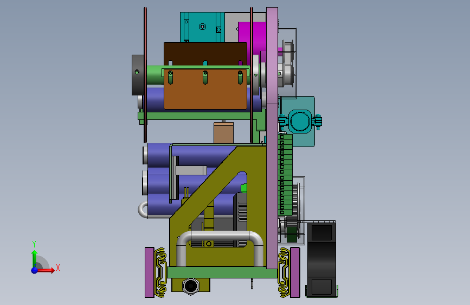
Task: Select the small tan block below the green plate
Action: click(x=223, y=132)
